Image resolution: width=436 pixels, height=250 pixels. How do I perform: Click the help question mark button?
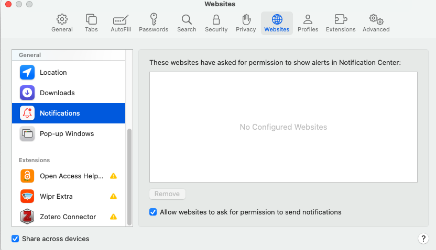(423, 239)
